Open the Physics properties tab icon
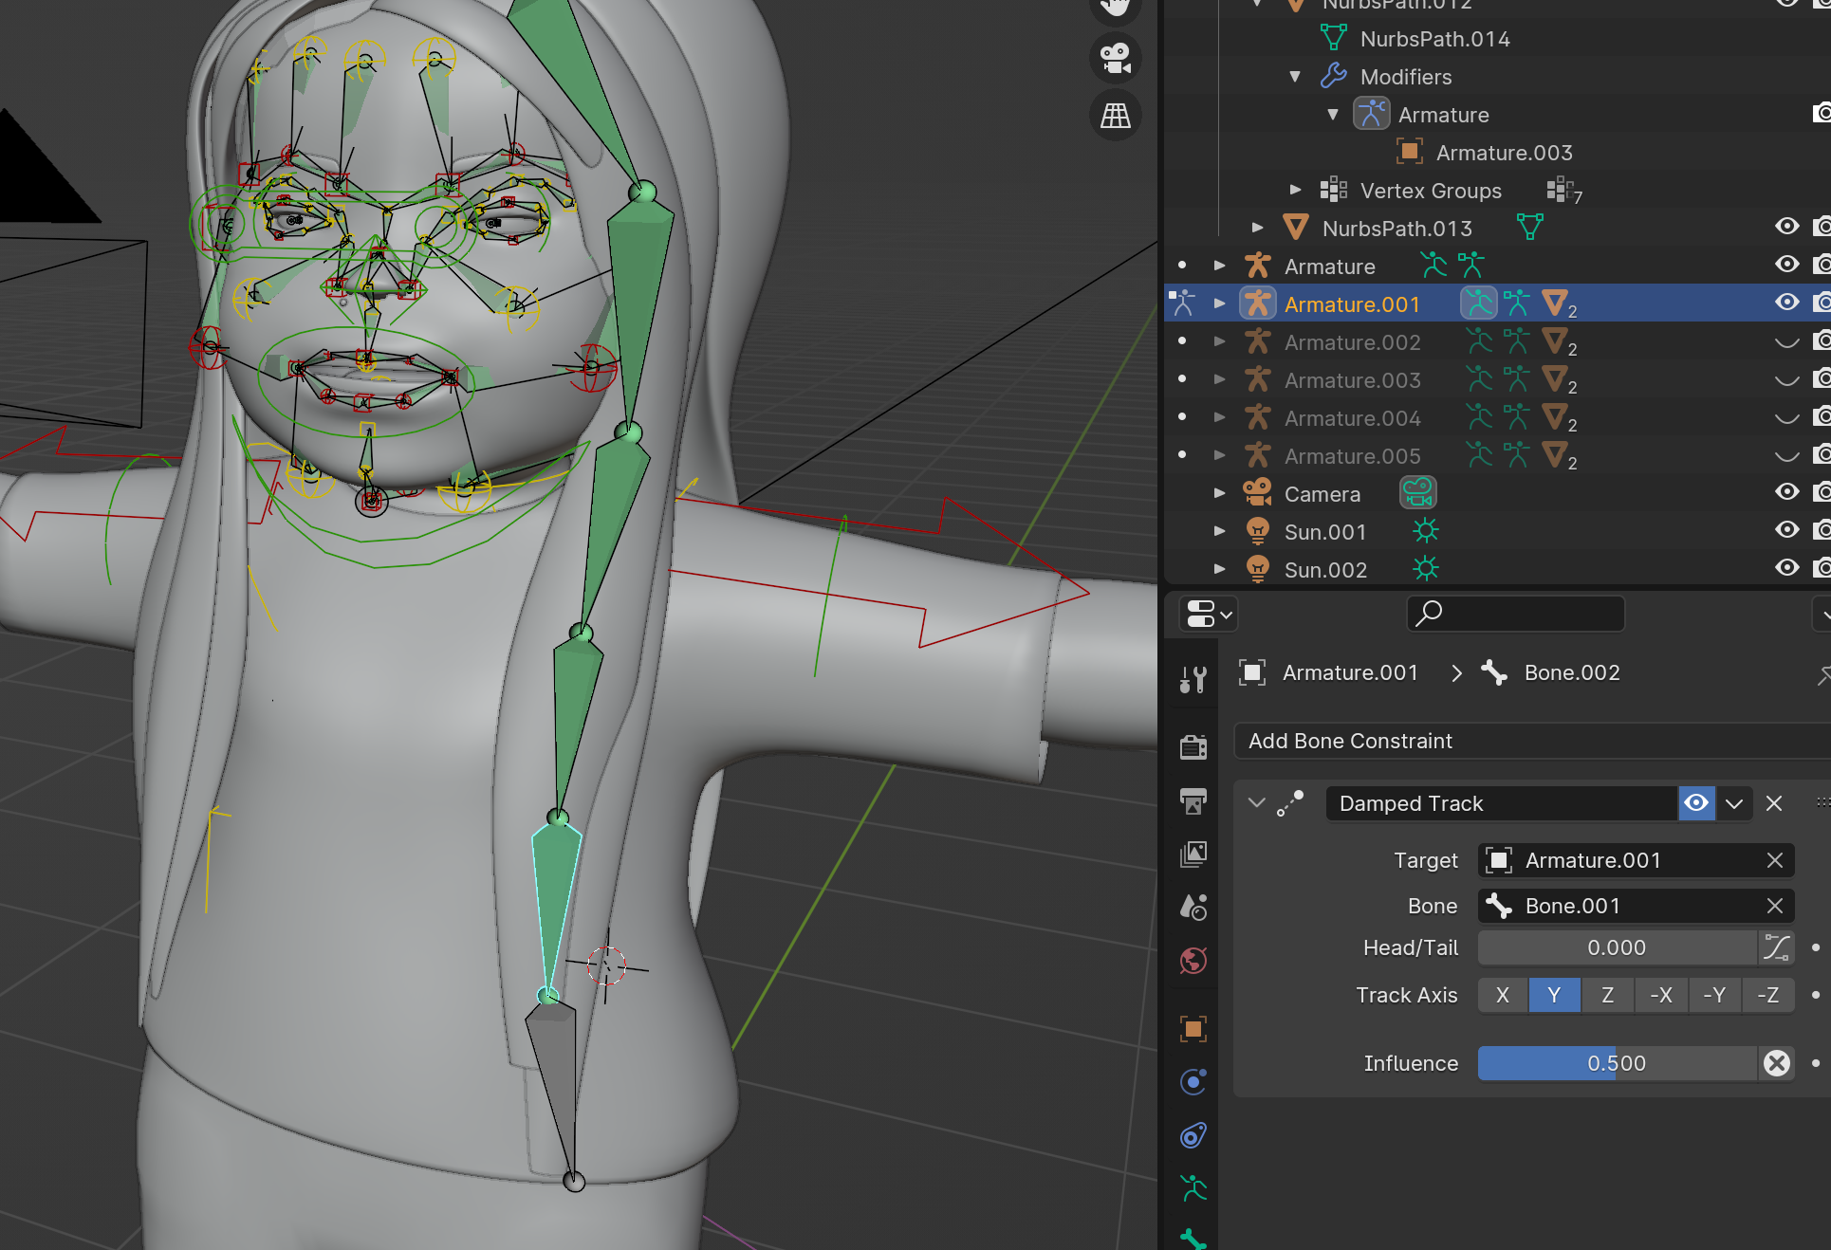This screenshot has height=1250, width=1831. (1193, 1082)
